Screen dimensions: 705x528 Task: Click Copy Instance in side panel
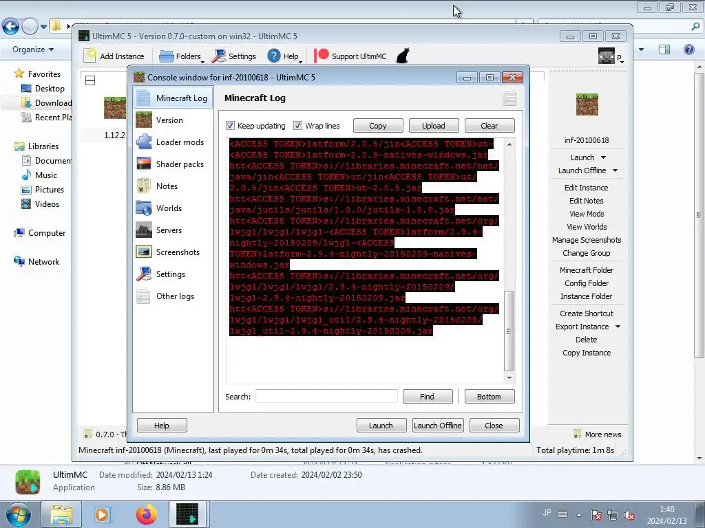coord(587,353)
